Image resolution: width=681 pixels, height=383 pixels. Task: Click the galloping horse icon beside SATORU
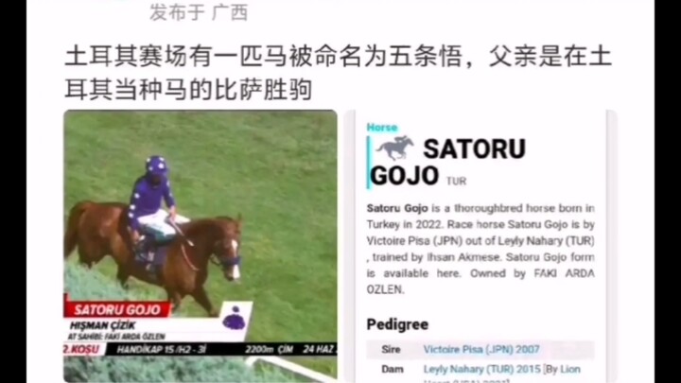click(x=394, y=148)
